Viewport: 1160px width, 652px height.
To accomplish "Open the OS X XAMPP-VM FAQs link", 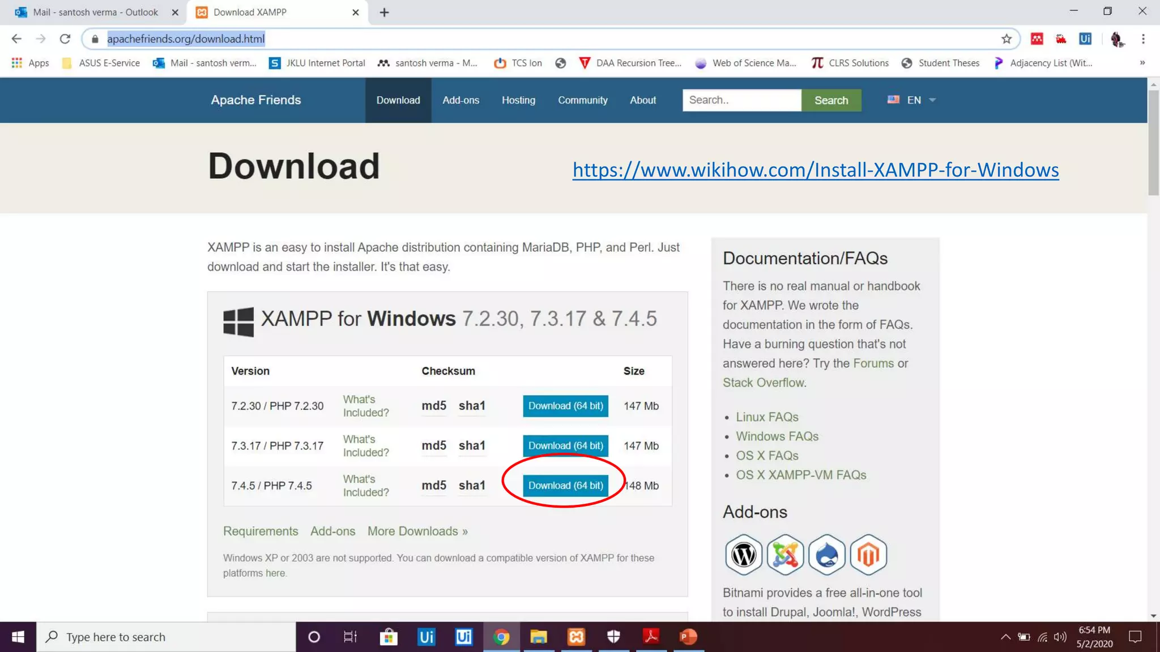I will (801, 475).
